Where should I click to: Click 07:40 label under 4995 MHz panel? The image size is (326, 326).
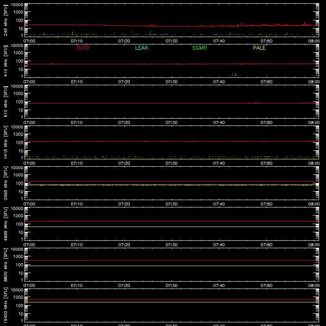pyautogui.click(x=219, y=245)
